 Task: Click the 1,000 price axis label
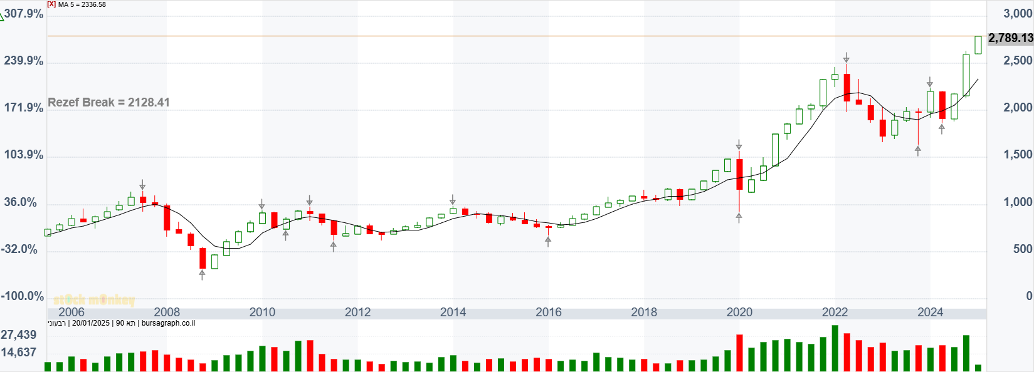click(1018, 202)
